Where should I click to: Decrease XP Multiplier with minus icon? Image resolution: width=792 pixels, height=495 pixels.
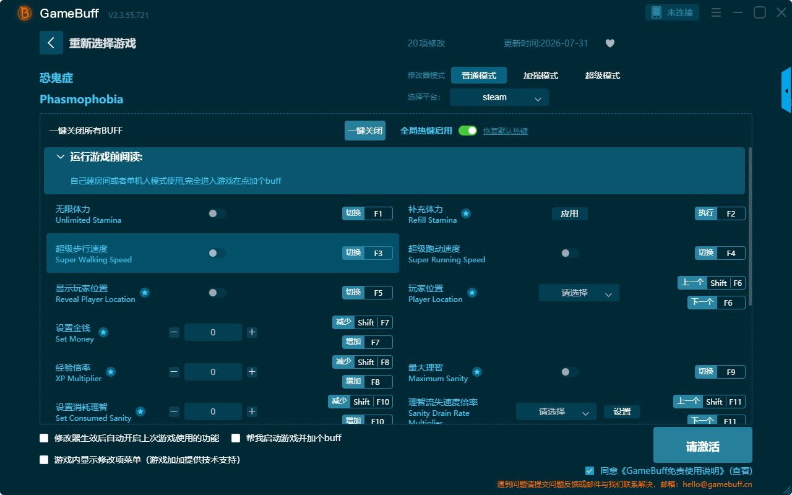click(x=174, y=372)
